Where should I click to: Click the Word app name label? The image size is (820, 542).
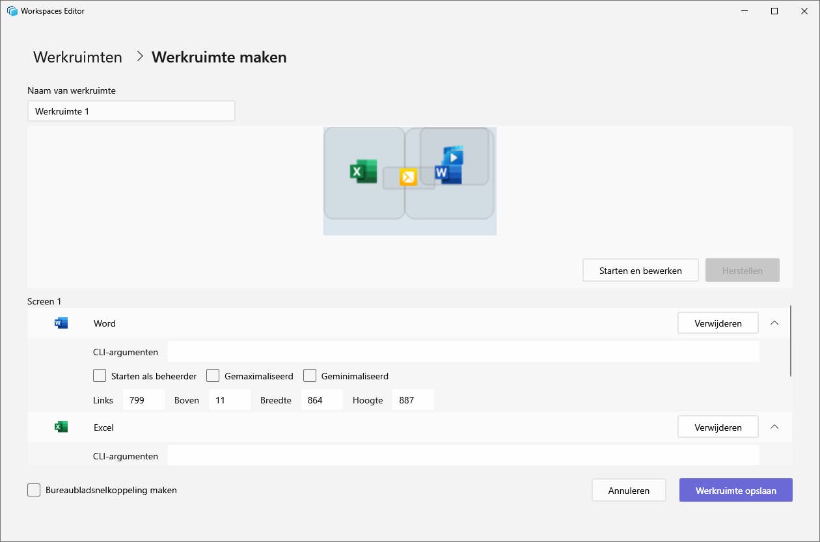click(x=105, y=323)
